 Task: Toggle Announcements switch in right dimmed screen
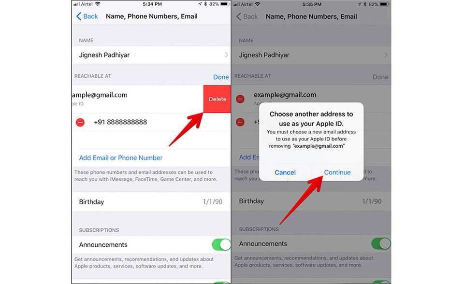pyautogui.click(x=381, y=244)
